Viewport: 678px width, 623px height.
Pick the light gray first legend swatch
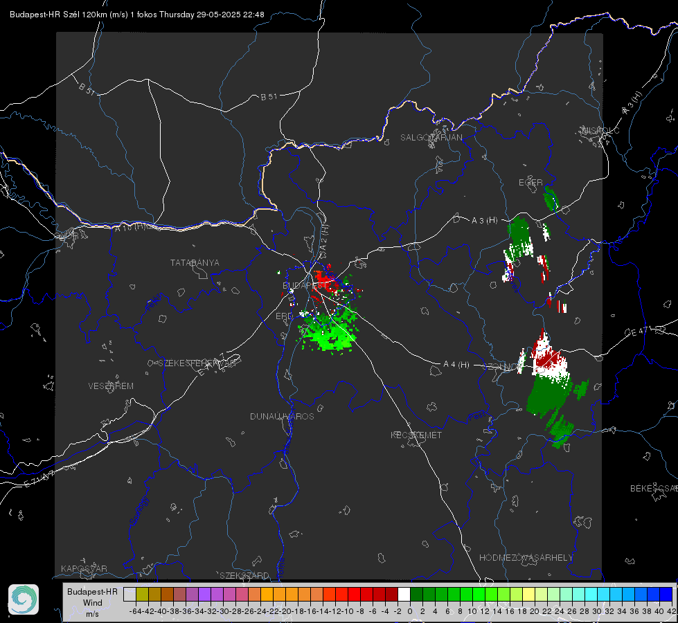click(130, 594)
